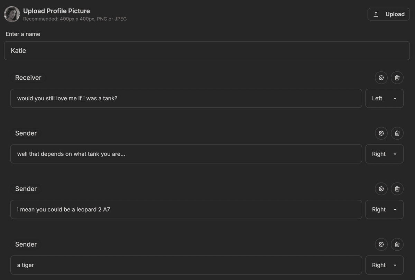415x280 pixels.
Task: Edit the 'well that depends' message field
Action: click(x=186, y=154)
